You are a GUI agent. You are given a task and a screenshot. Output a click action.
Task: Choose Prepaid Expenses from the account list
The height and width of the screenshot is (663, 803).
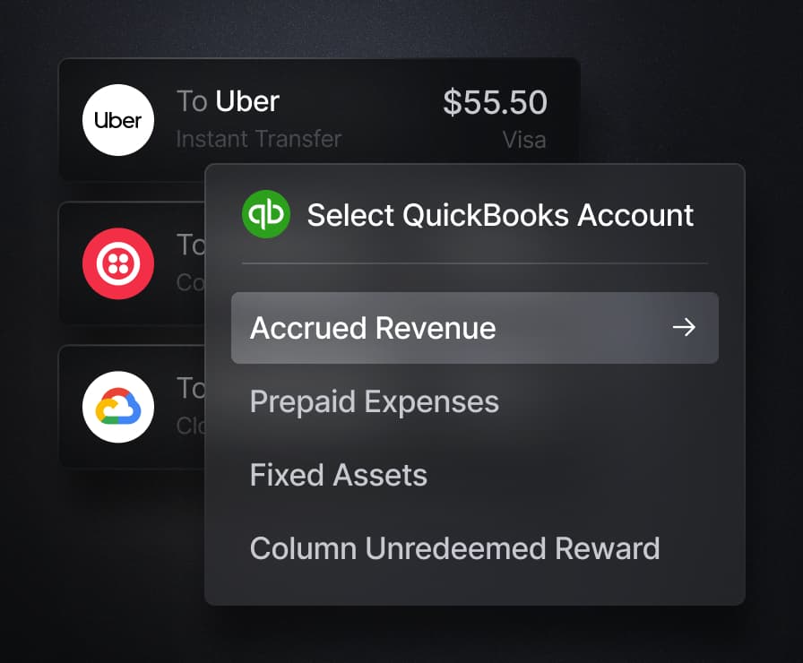375,402
